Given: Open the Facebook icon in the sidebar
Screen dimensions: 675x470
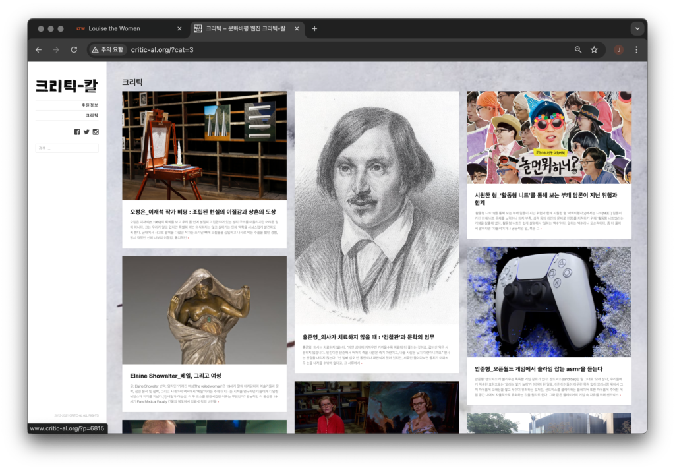Looking at the screenshot, I should [77, 132].
